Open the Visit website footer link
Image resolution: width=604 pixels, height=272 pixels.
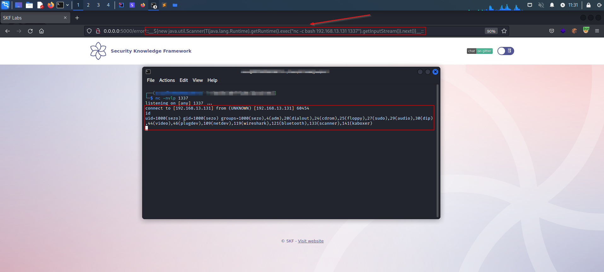[311, 241]
